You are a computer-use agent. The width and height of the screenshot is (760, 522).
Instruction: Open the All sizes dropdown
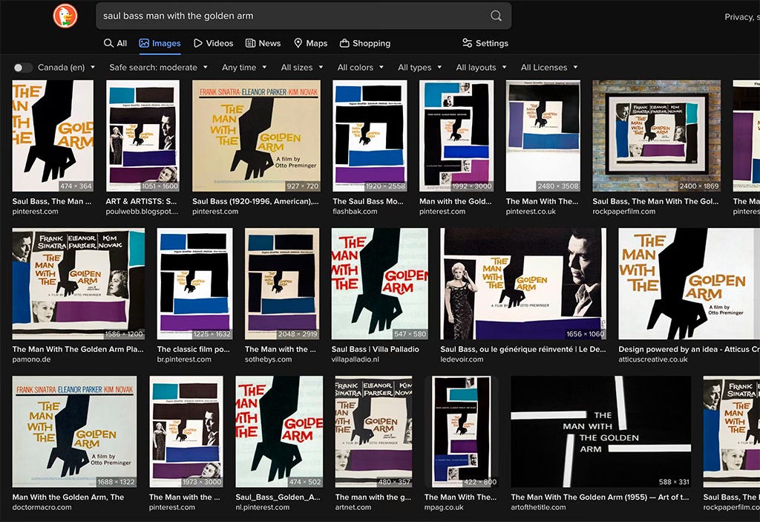pyautogui.click(x=302, y=68)
